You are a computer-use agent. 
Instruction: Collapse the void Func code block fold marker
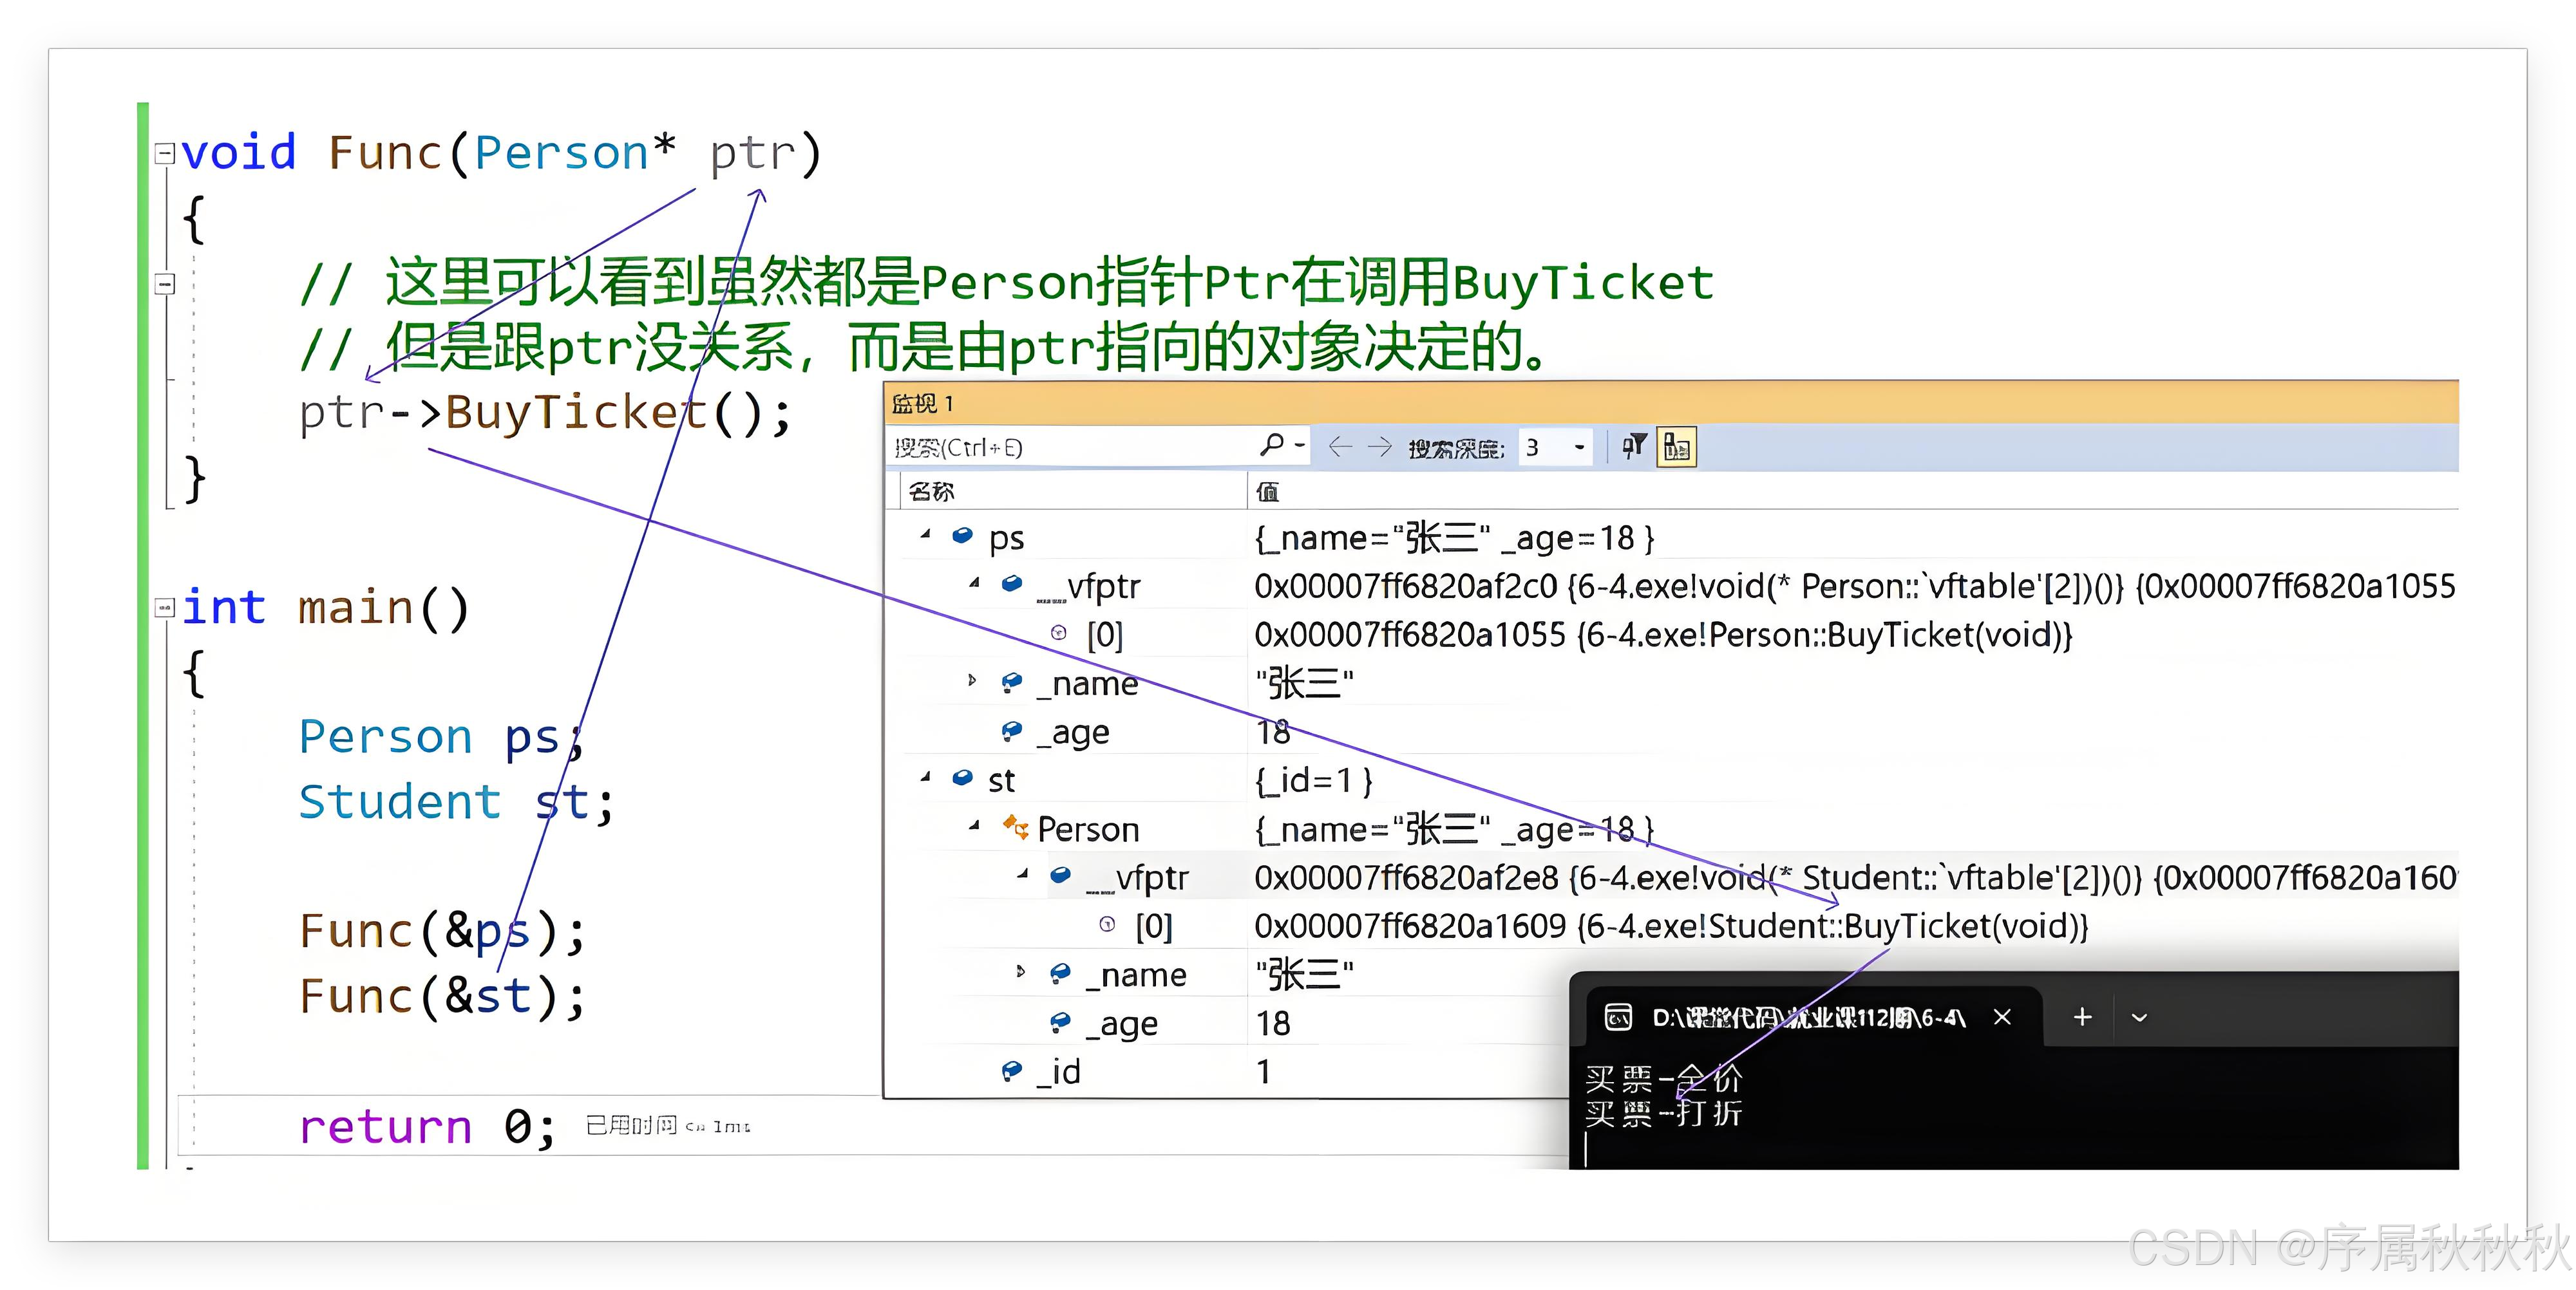165,153
